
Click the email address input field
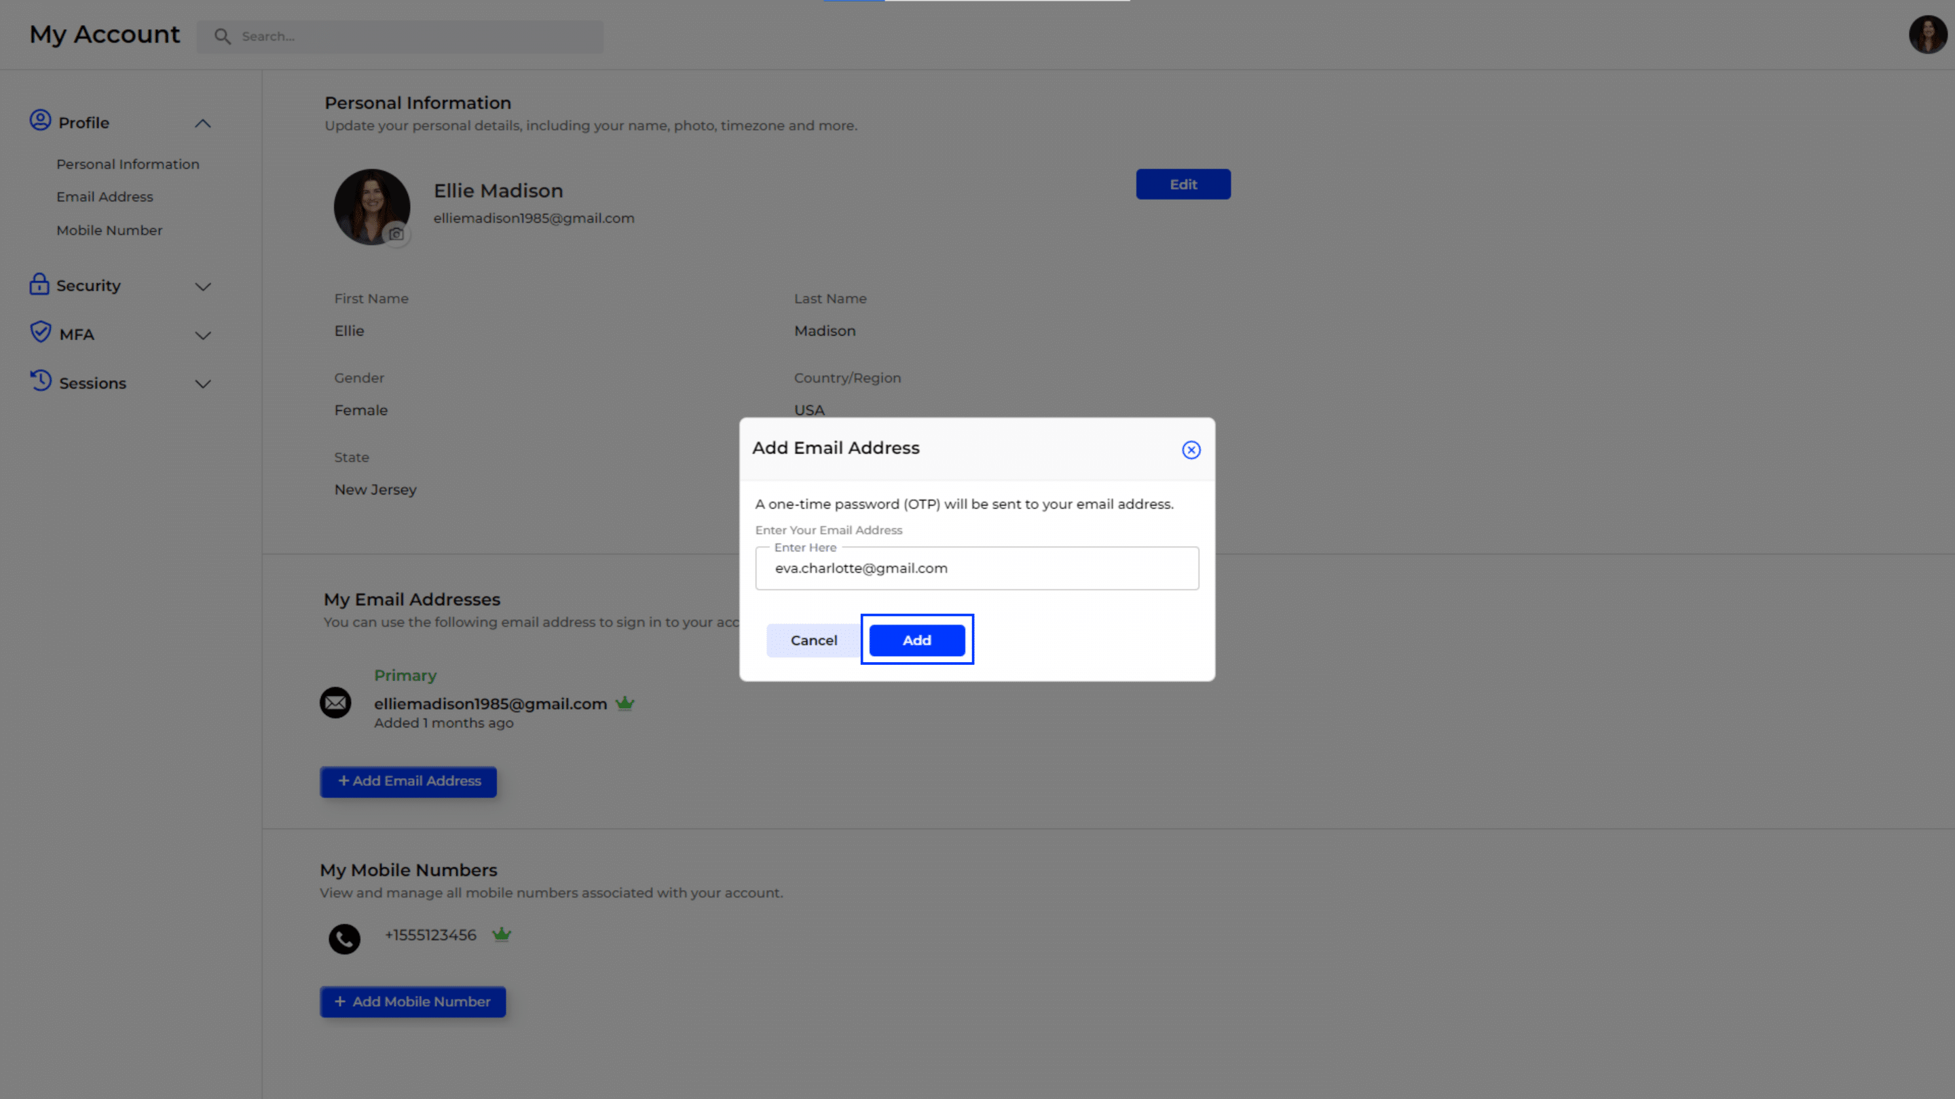pyautogui.click(x=977, y=568)
